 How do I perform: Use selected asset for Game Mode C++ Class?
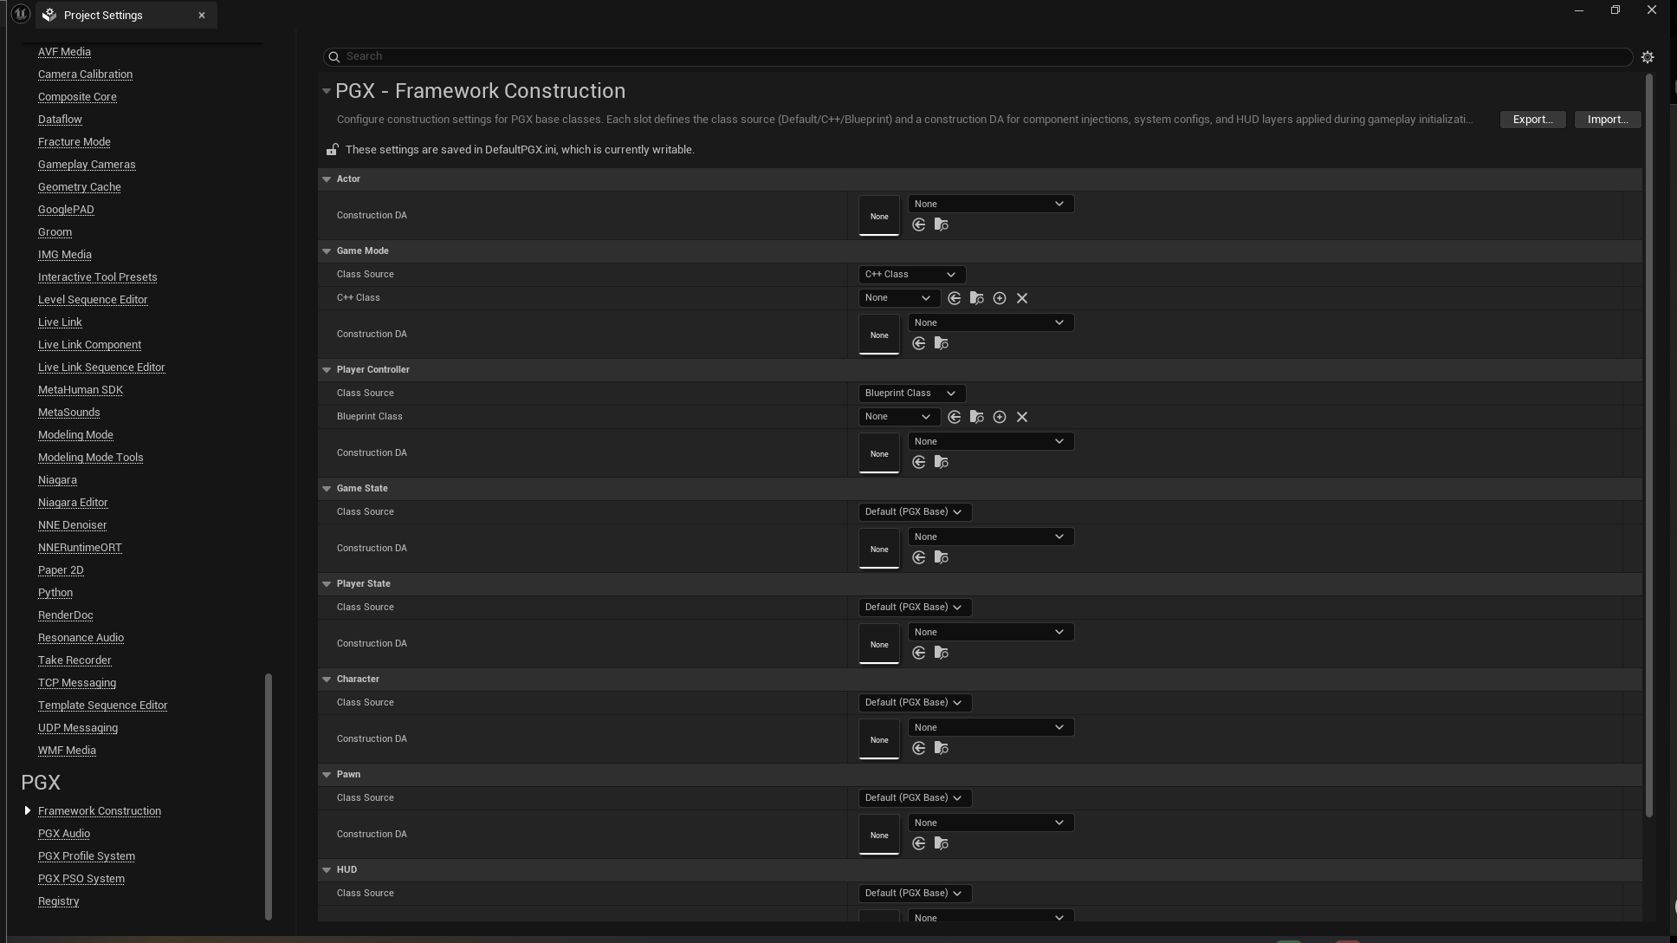[x=955, y=298]
